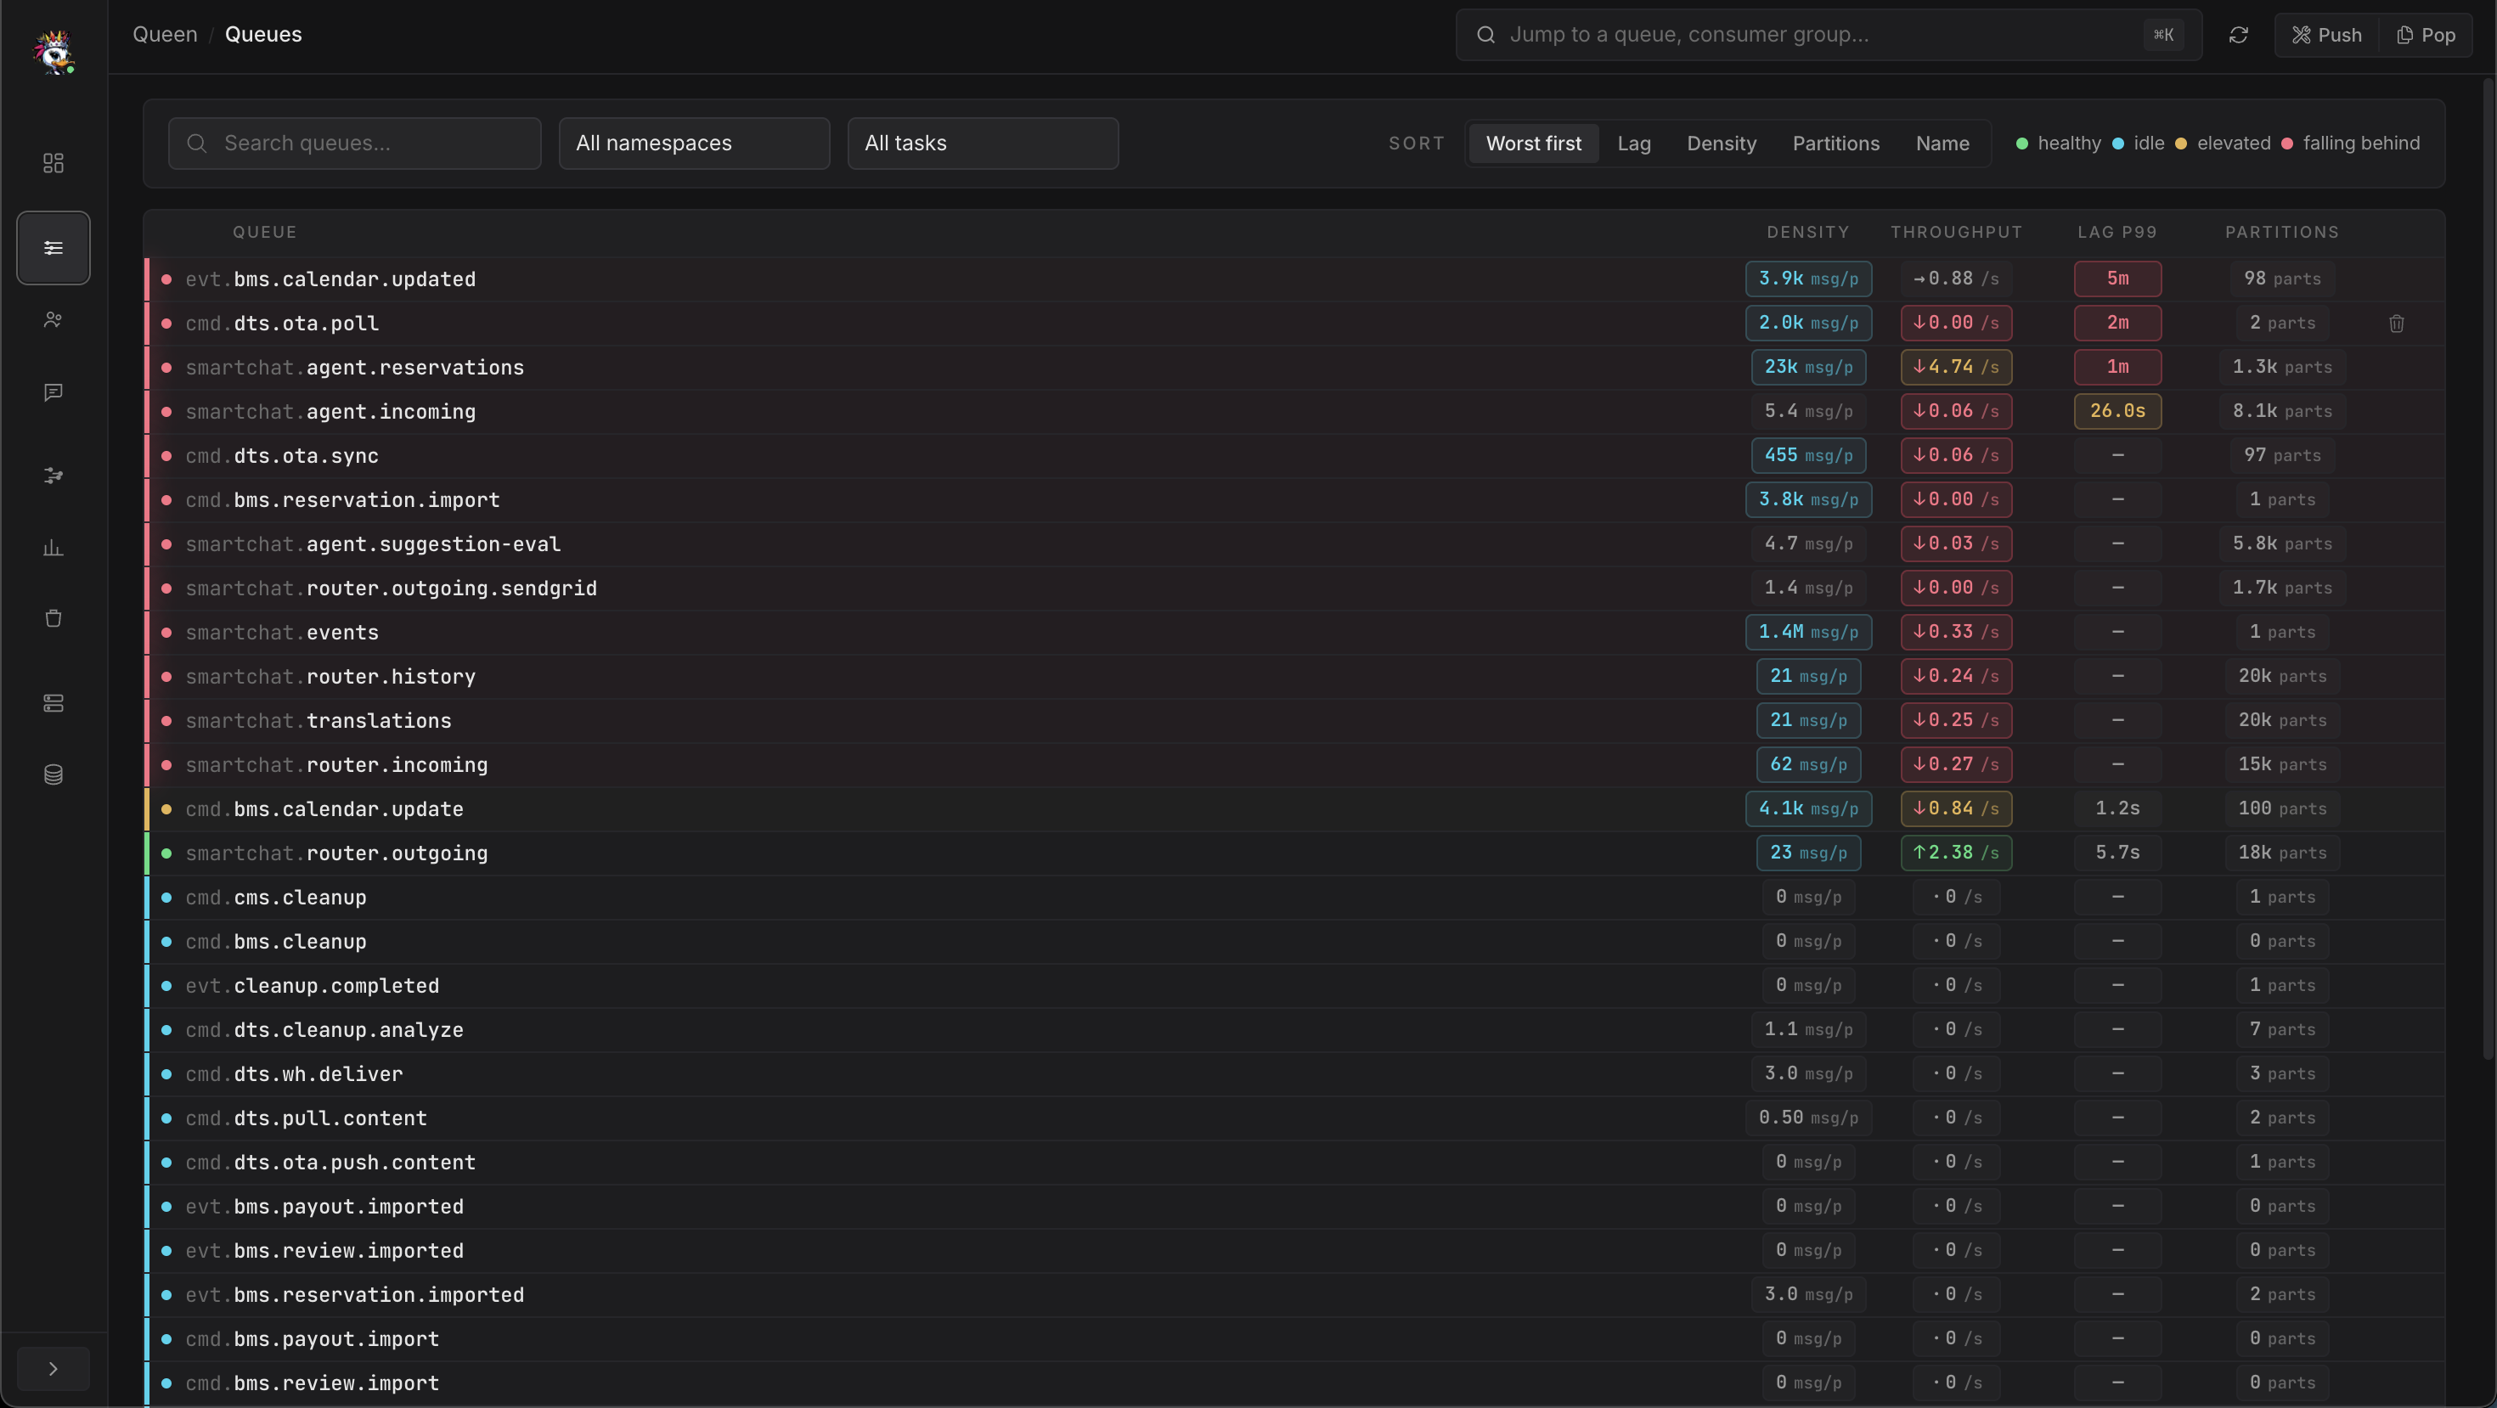Click the Pop button
The height and width of the screenshot is (1408, 2497).
[2428, 34]
